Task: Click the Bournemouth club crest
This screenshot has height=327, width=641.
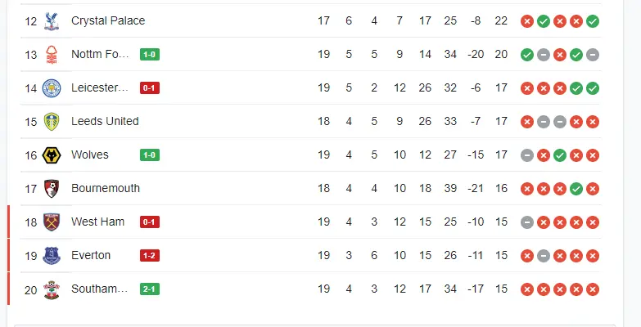Action: click(52, 188)
